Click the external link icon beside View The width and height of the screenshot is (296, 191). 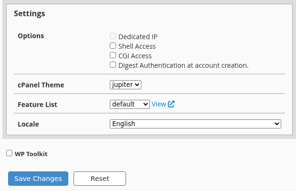pos(171,104)
